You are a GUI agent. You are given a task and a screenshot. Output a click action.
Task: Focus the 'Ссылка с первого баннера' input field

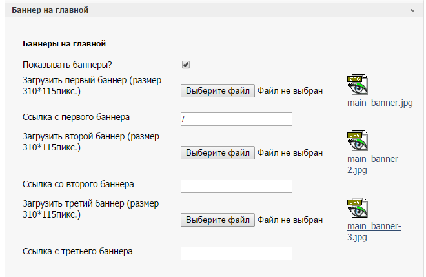236,119
